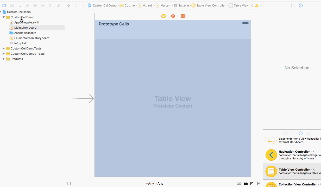This screenshot has width=321, height=187.
Task: Open the Stack button in canvas bar
Action: (x=239, y=183)
